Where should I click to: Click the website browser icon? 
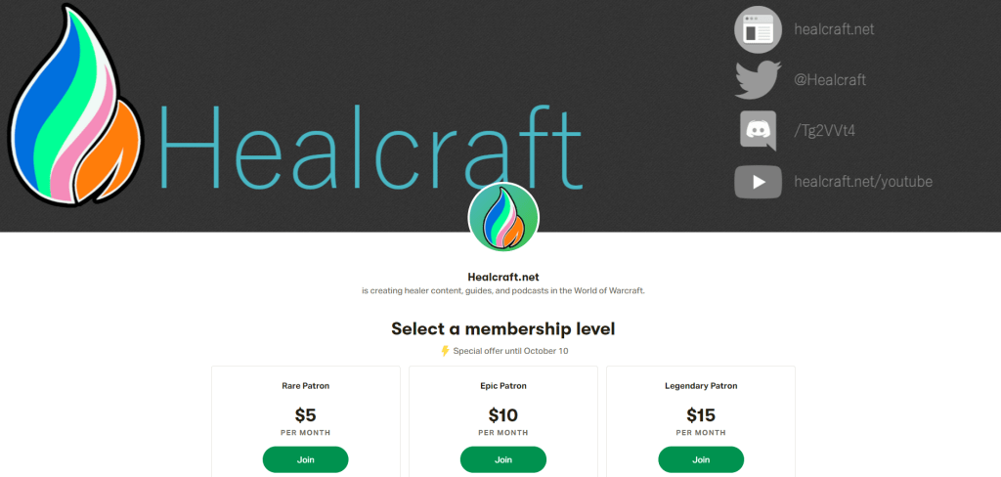(759, 29)
